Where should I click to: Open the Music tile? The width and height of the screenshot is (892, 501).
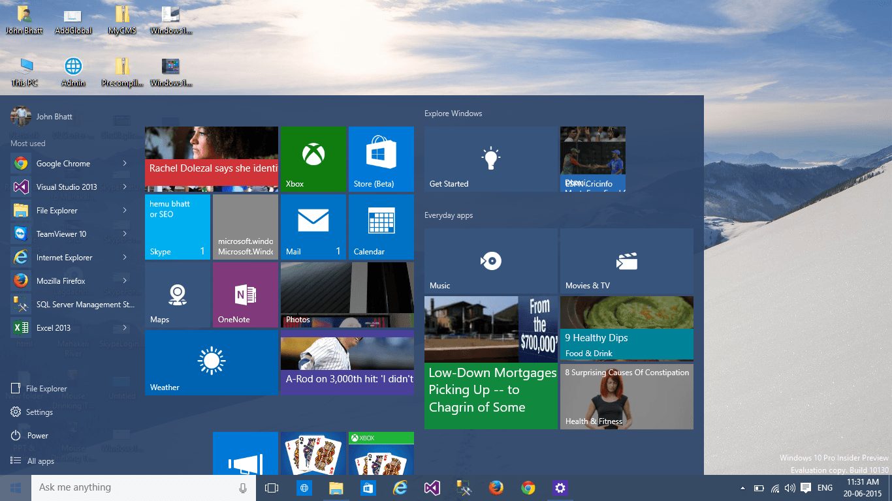(491, 261)
